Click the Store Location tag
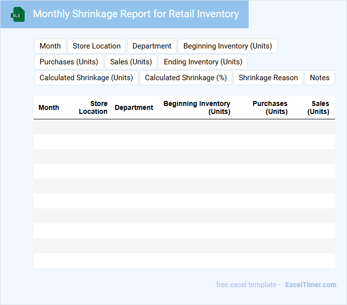Screen dimensions: 347x305 (96, 46)
